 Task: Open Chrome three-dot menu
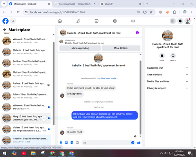tap(192, 12)
